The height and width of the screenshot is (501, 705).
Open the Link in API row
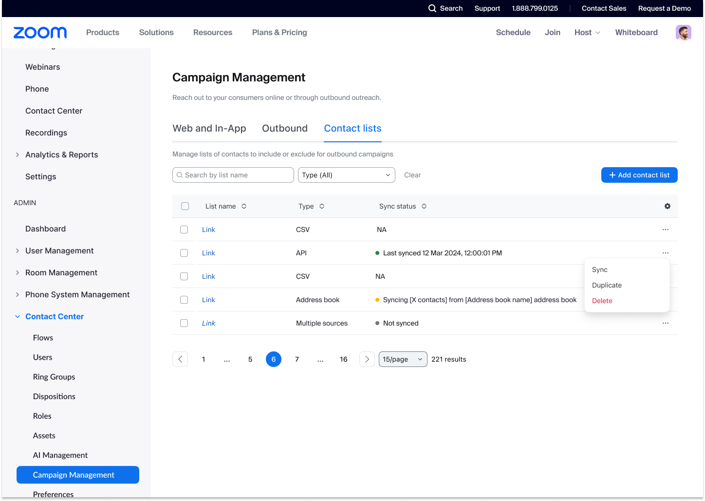(208, 253)
